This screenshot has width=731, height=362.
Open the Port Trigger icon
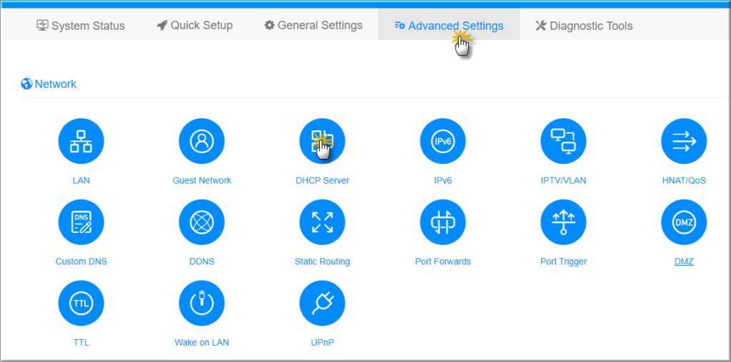click(563, 222)
